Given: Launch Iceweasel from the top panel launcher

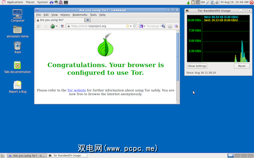Looking at the screenshot, I should tap(52, 2).
